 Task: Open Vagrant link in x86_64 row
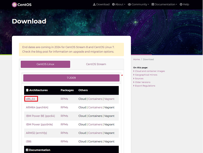coord(109,99)
